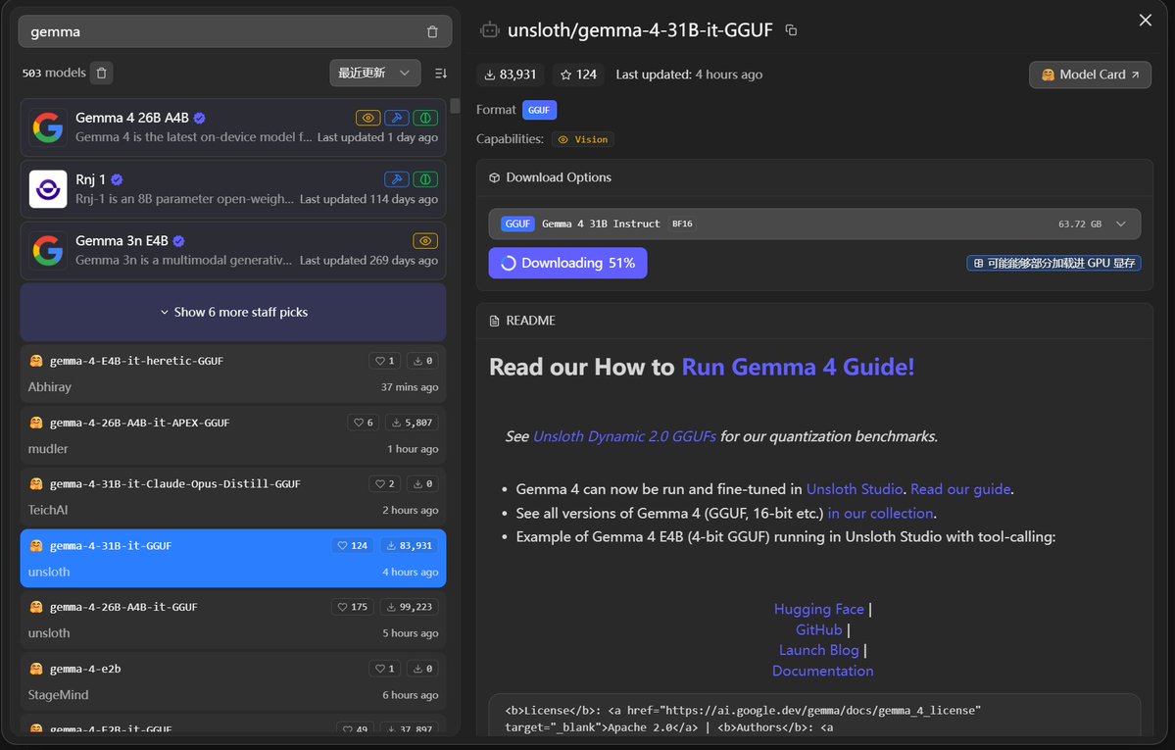Click the Rnj 1 model logo
The width and height of the screenshot is (1175, 750).
pos(48,189)
